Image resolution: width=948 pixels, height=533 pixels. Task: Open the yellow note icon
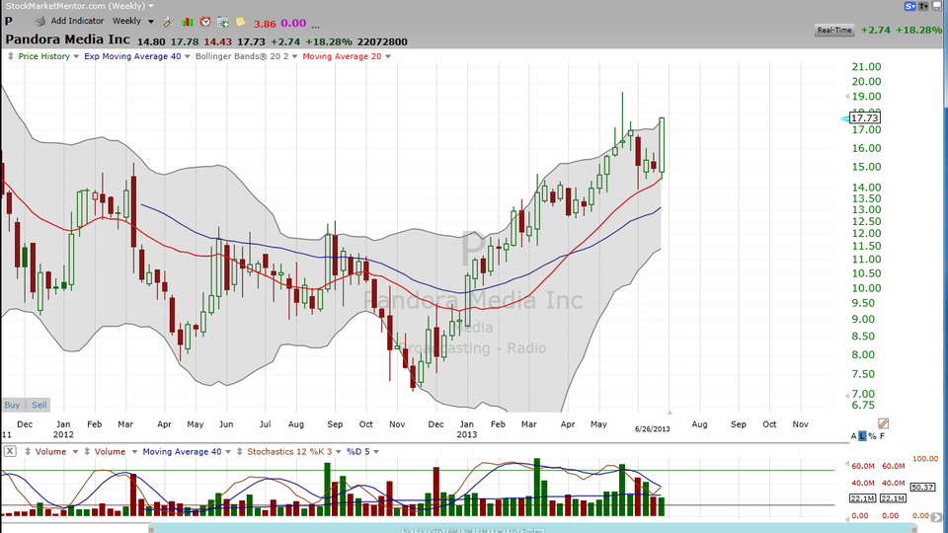point(241,22)
